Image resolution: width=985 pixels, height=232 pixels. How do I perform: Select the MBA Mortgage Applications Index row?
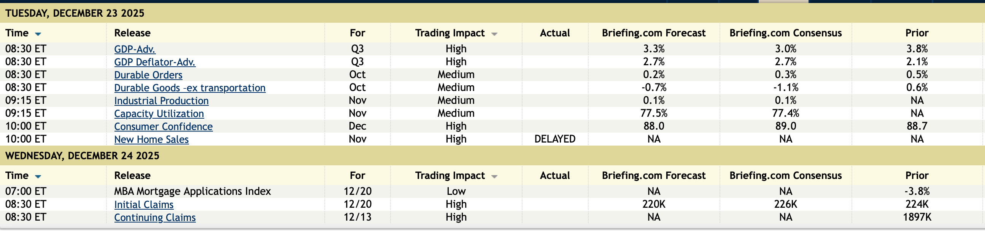click(x=192, y=191)
